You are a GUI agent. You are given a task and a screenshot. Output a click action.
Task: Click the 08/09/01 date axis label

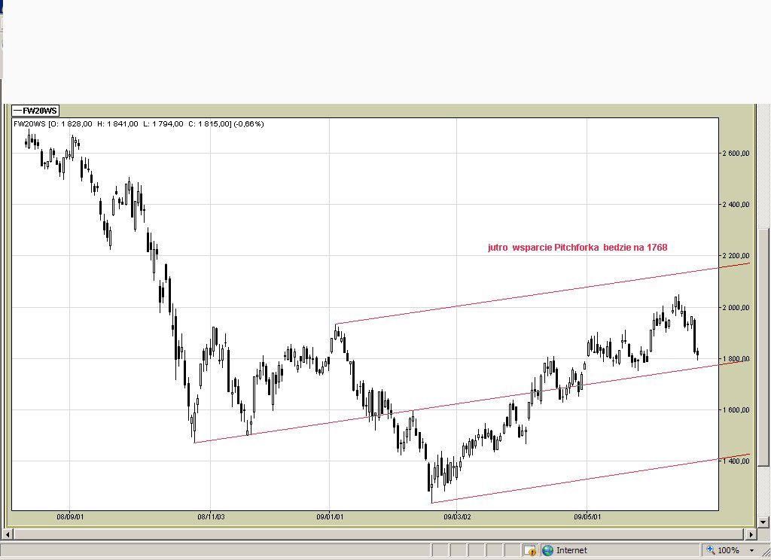point(70,517)
